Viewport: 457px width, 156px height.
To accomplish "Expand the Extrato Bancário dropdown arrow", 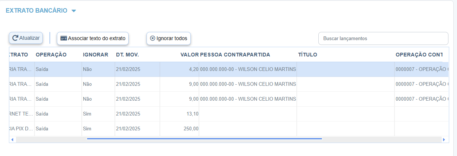I will pos(74,11).
